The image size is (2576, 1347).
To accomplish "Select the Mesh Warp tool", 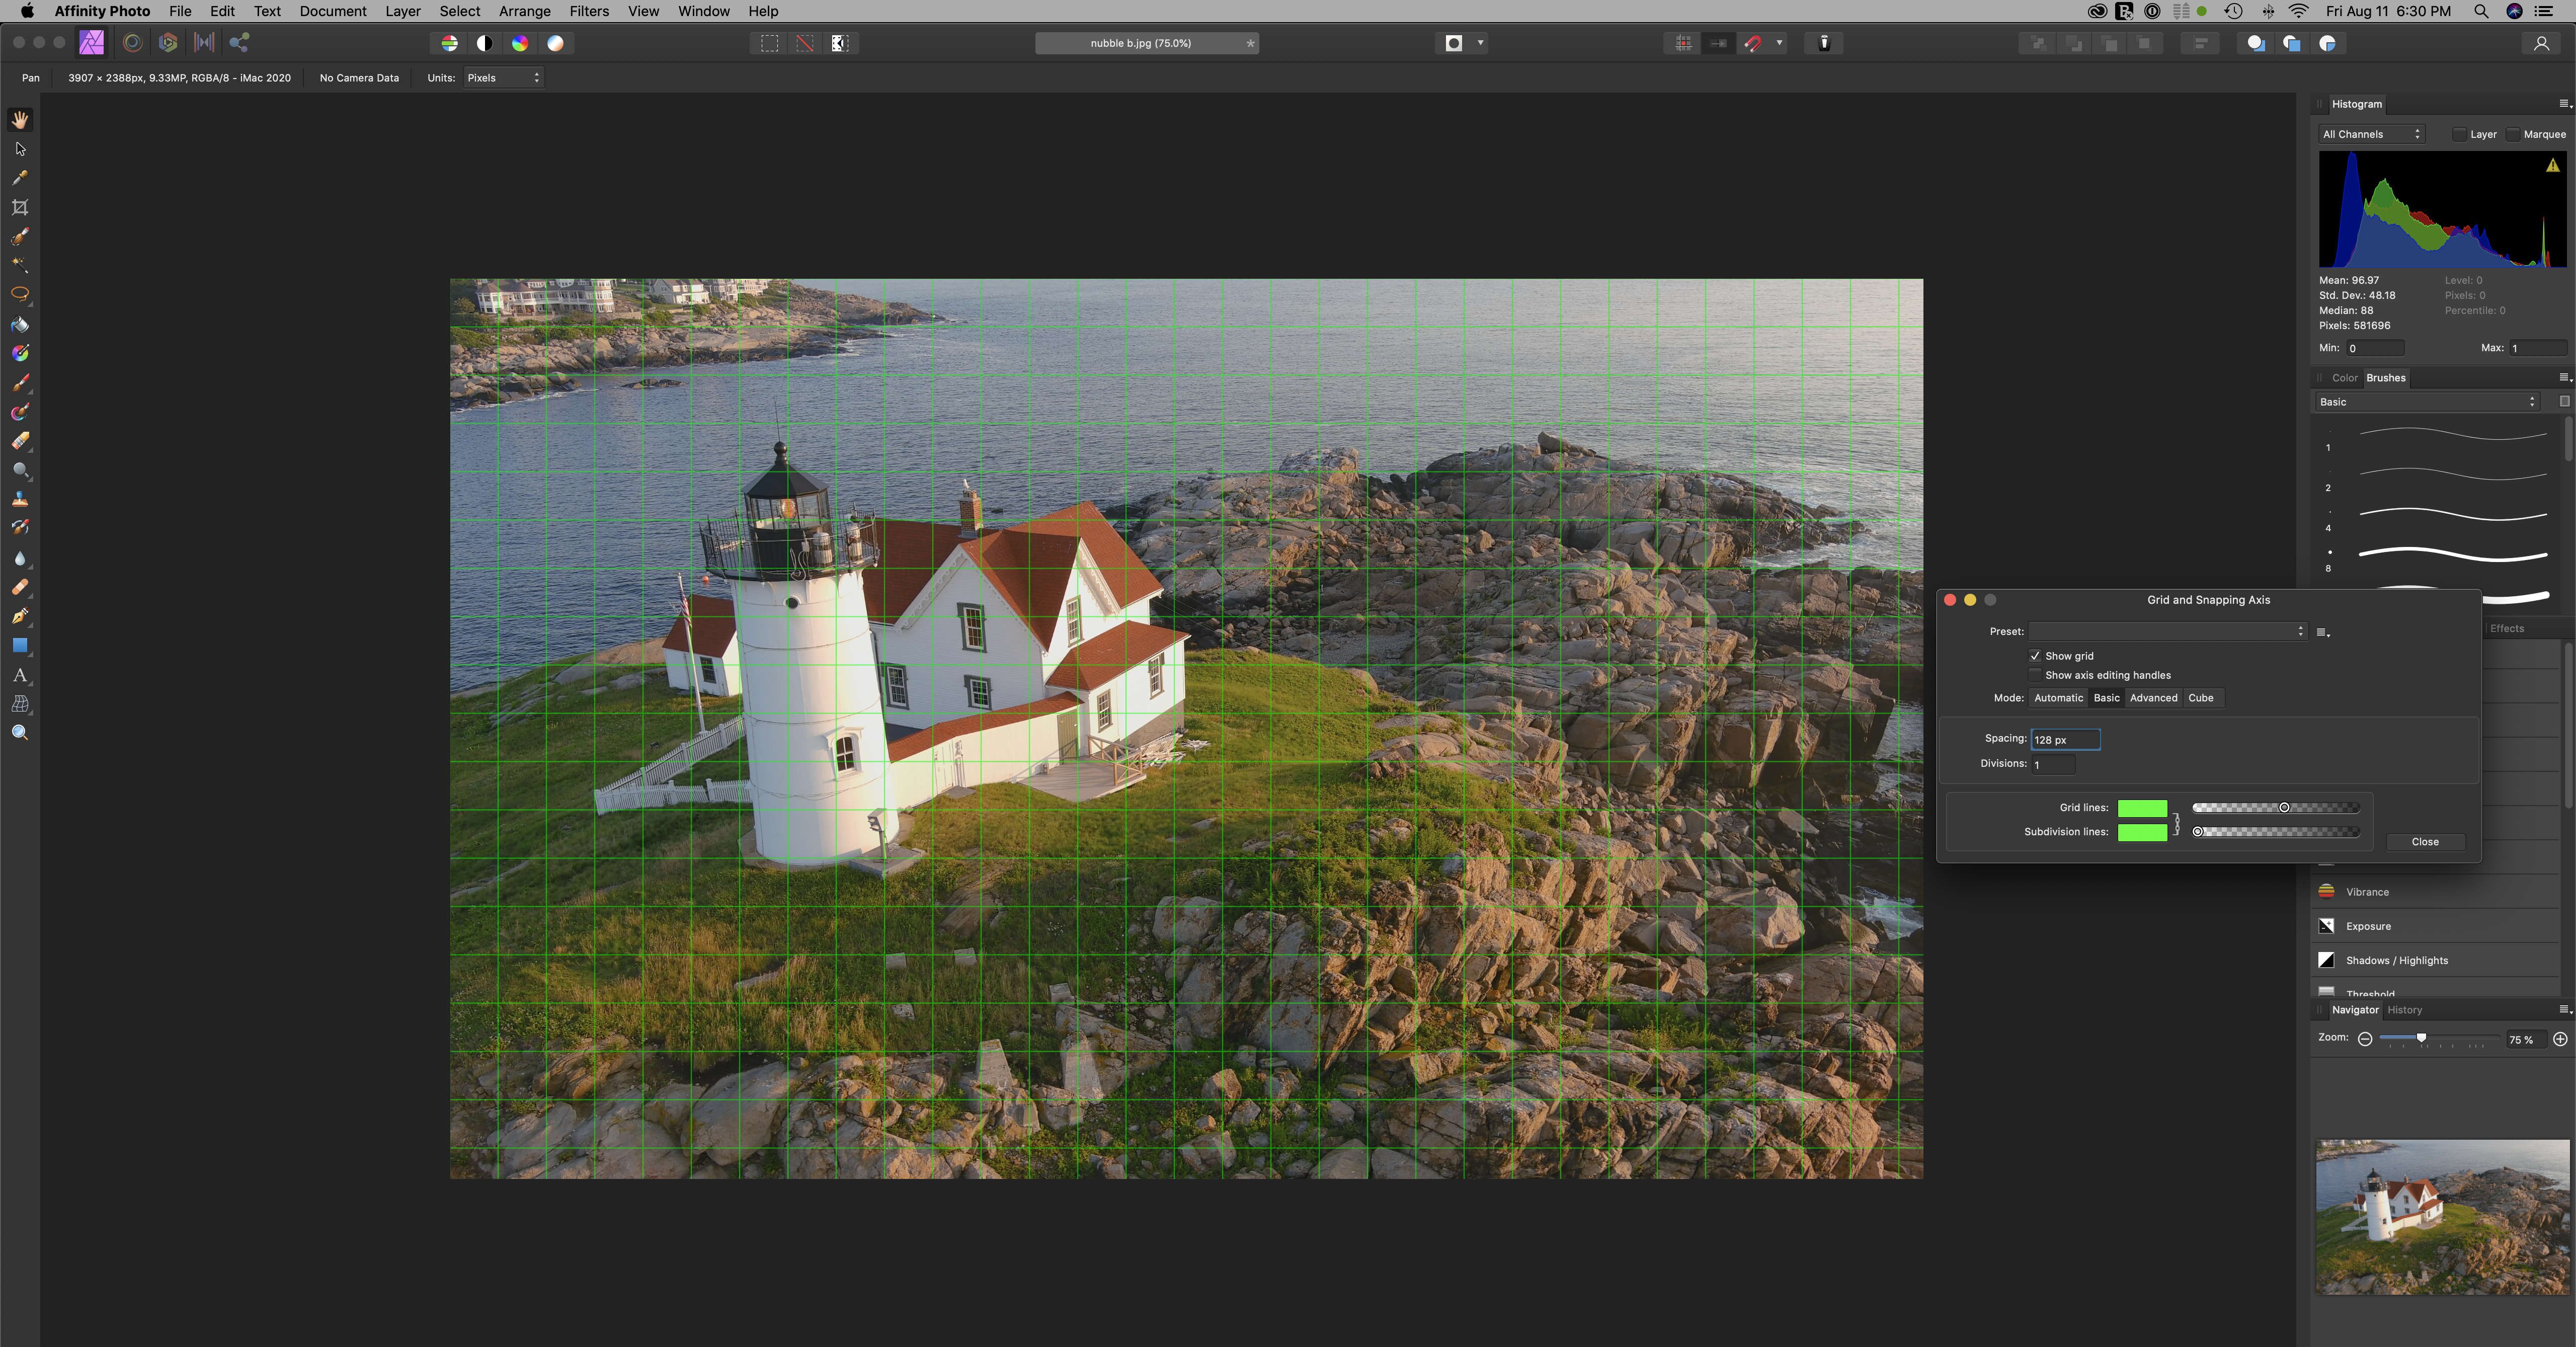I will tap(20, 704).
